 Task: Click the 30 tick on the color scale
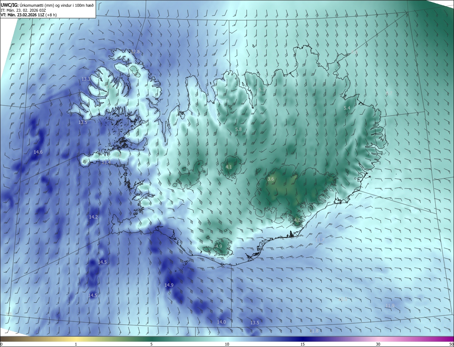click(x=378, y=344)
